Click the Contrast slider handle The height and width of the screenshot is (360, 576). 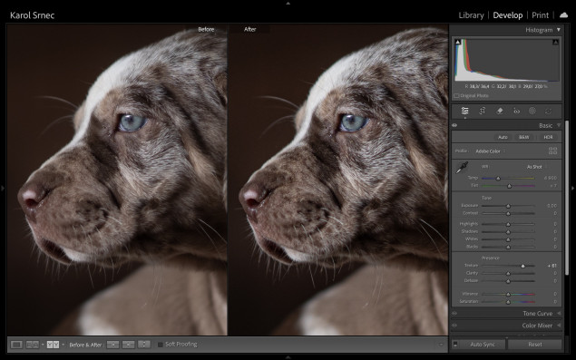[508, 213]
